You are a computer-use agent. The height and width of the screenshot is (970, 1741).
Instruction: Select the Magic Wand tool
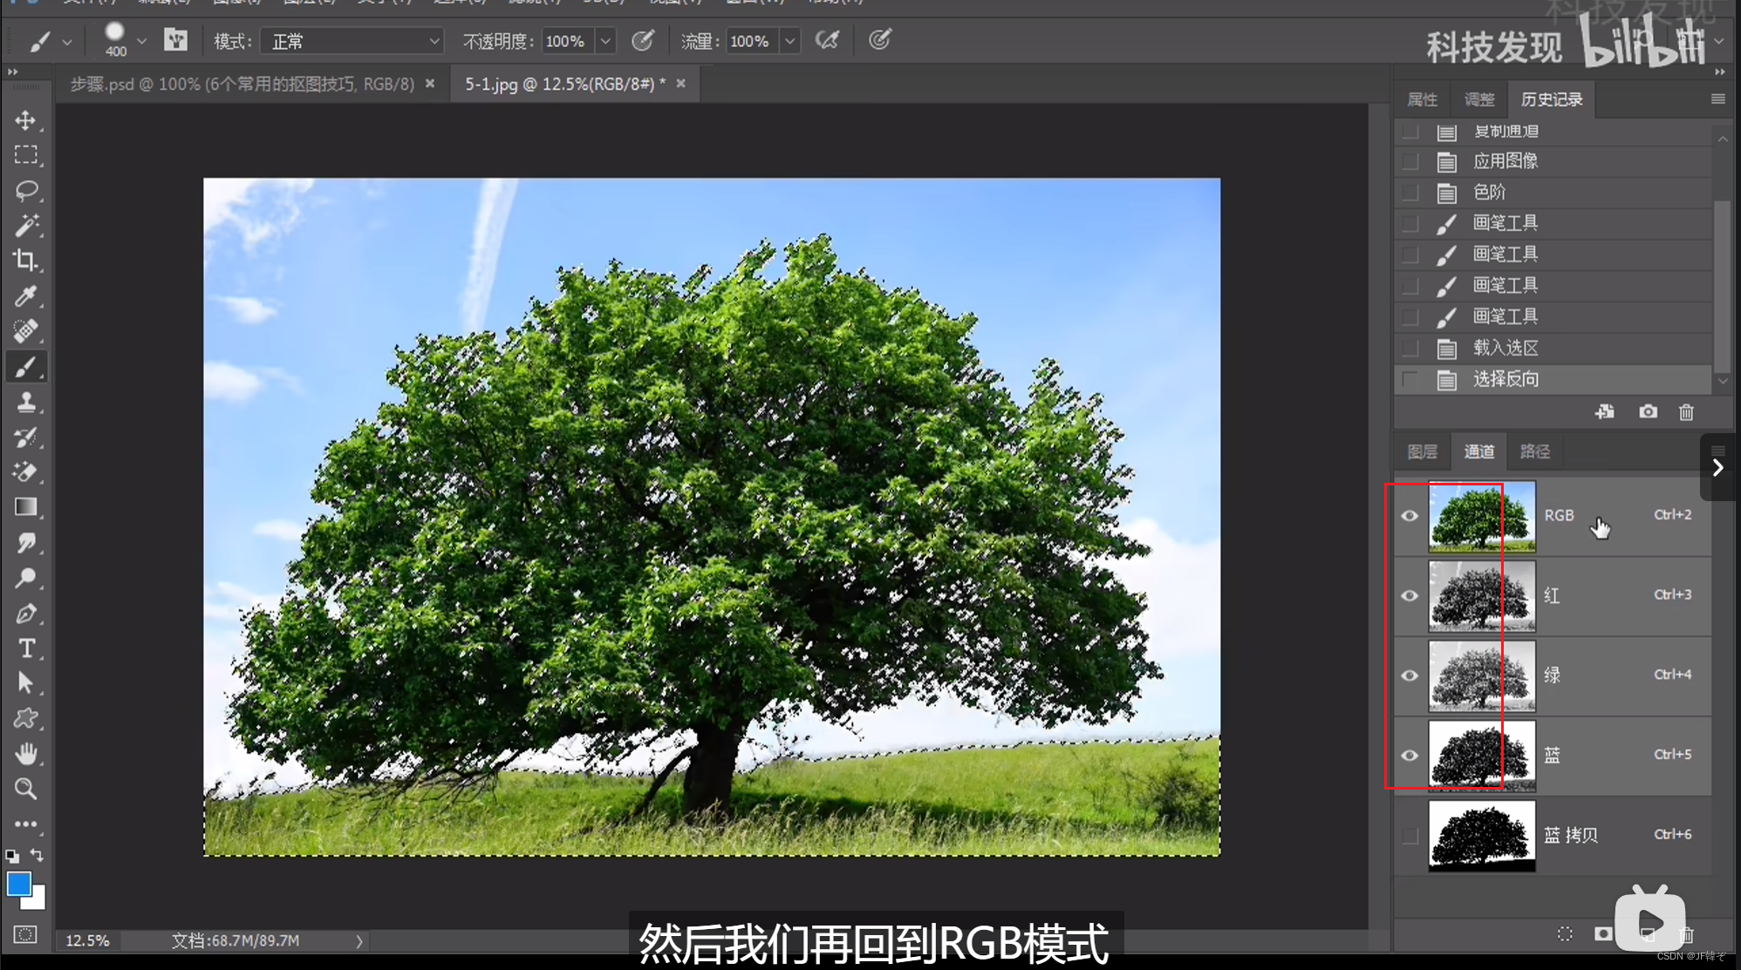(25, 226)
